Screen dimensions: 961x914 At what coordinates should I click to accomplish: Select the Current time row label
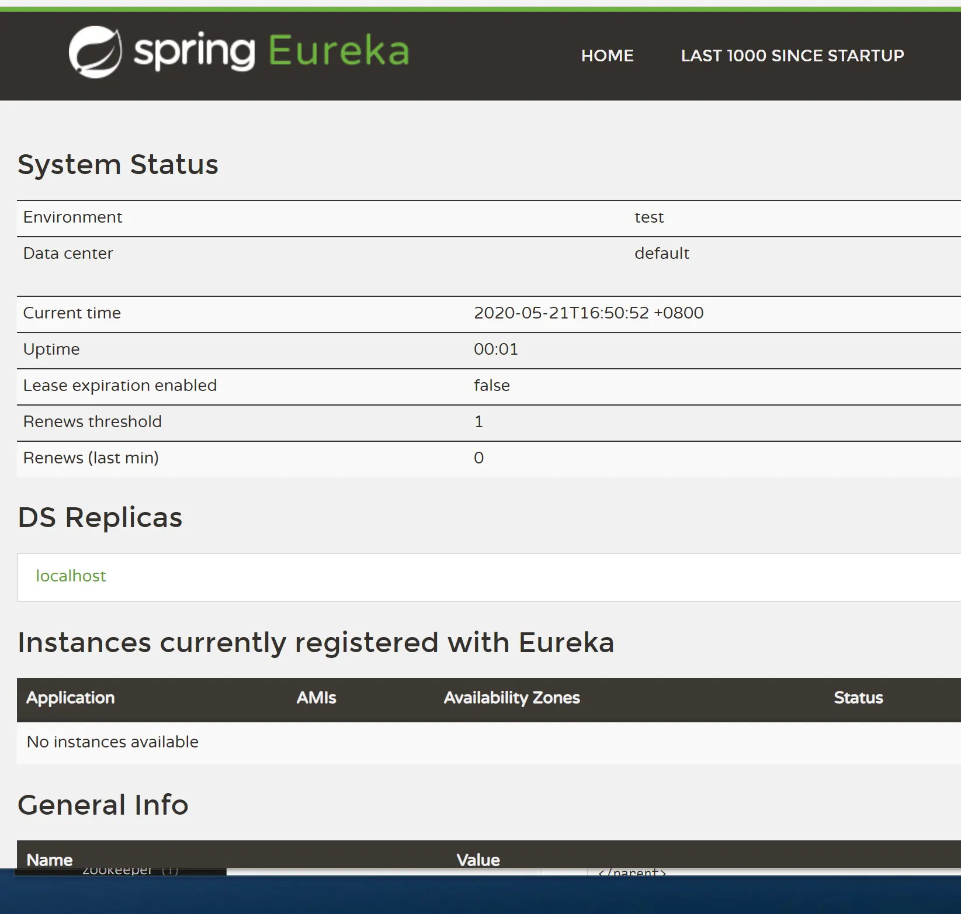coord(72,313)
